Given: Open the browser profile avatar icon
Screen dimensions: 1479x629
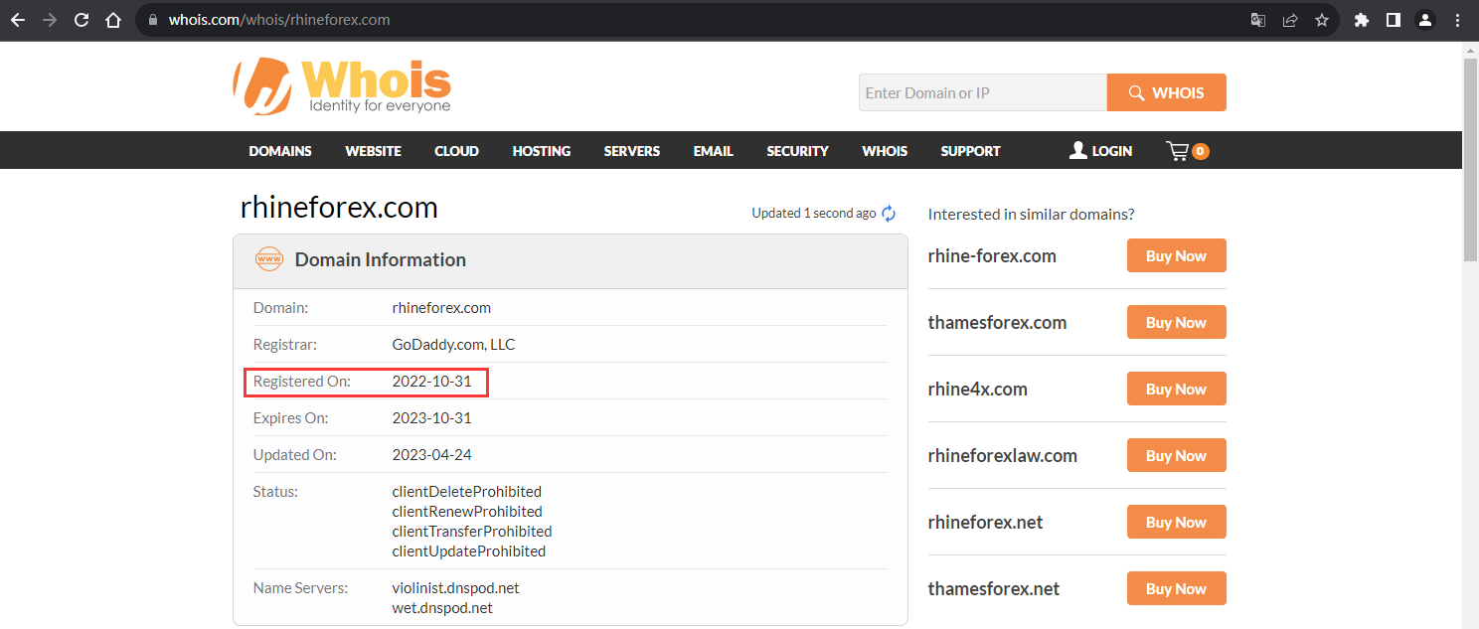Looking at the screenshot, I should 1425,20.
